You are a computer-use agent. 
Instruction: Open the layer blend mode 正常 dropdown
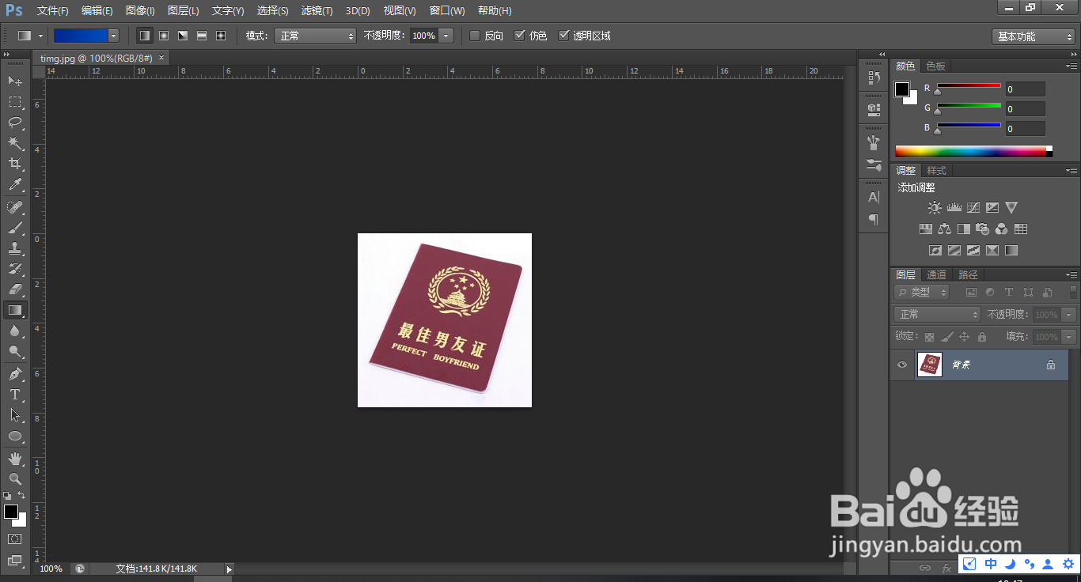[937, 315]
